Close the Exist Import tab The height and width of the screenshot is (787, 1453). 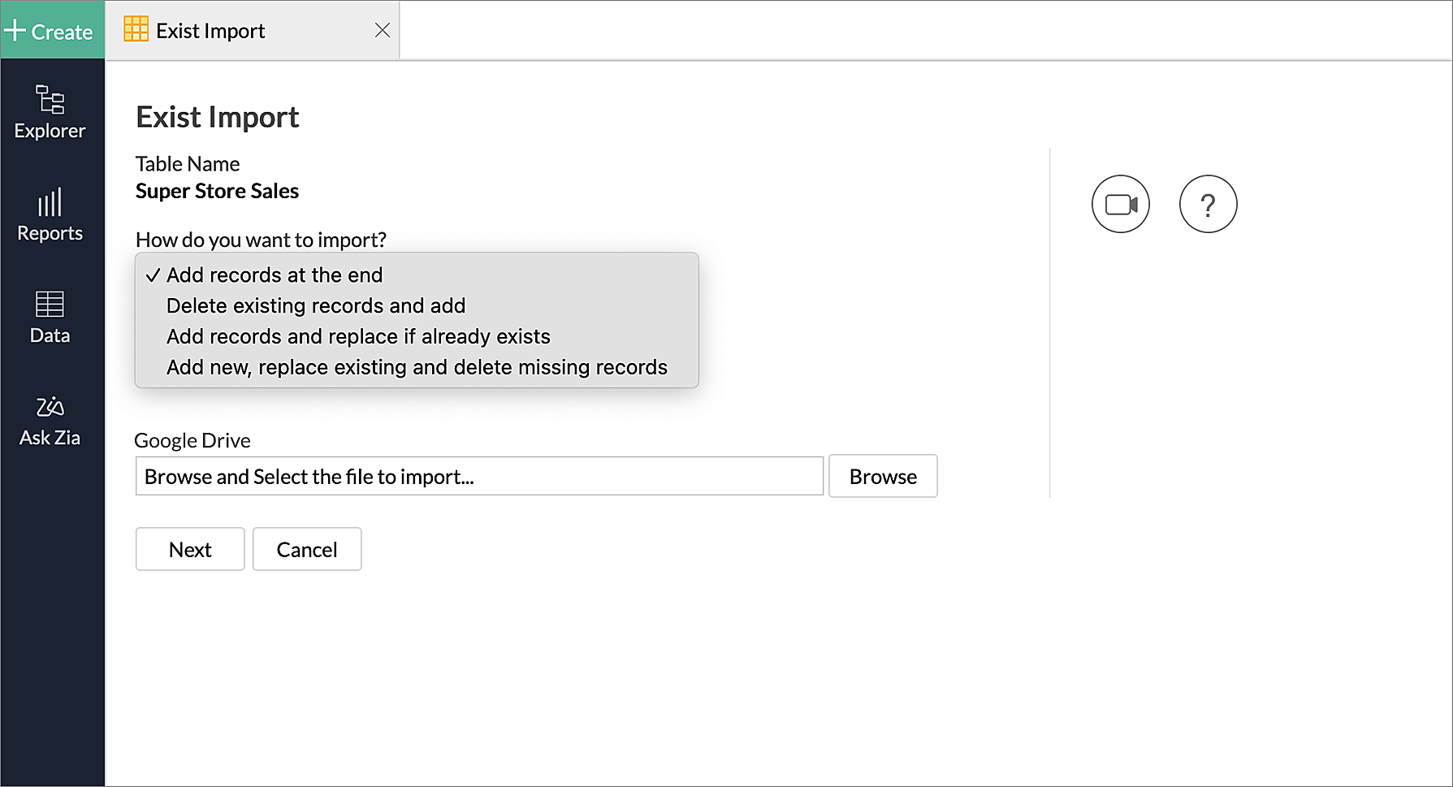click(383, 30)
